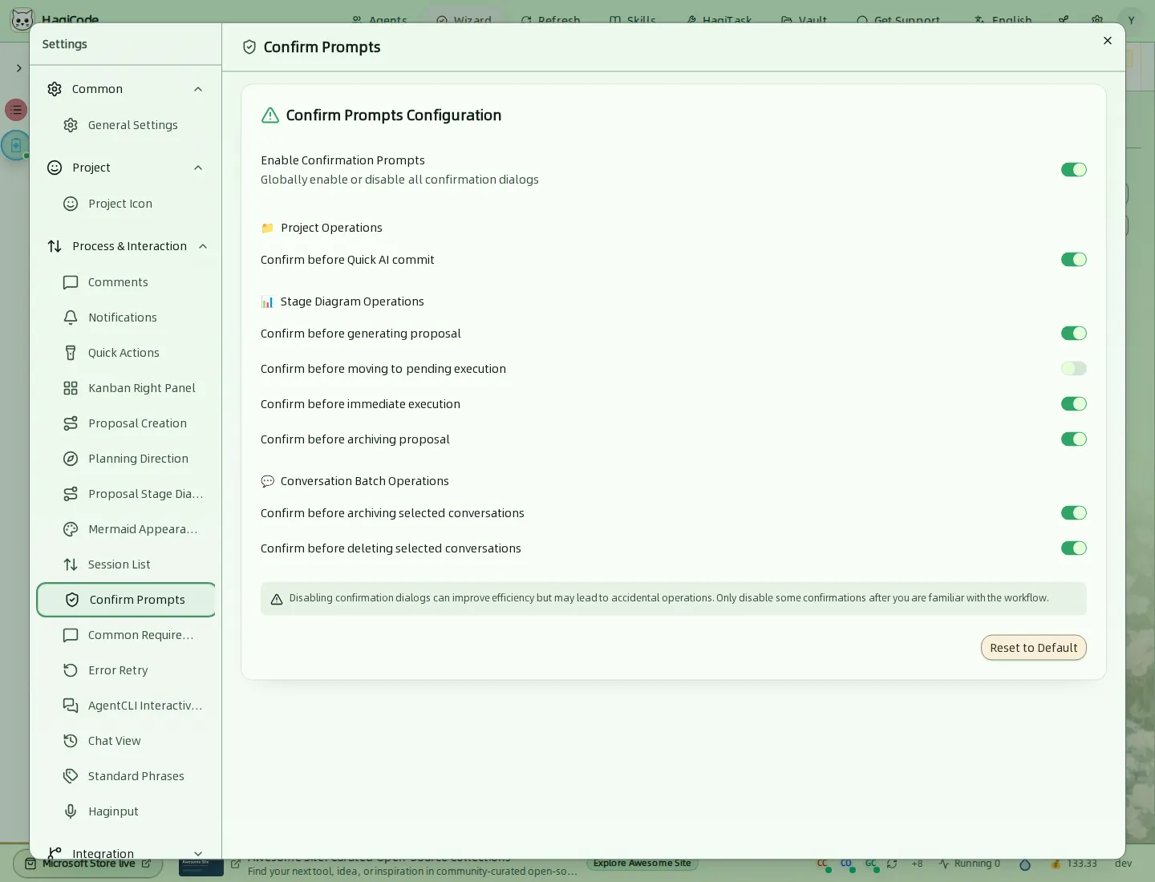1155x882 pixels.
Task: Click the Quick Actions flashlight icon
Action: coord(71,353)
